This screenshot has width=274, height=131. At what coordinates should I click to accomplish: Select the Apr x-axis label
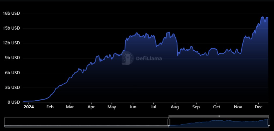pyautogui.click(x=91, y=107)
